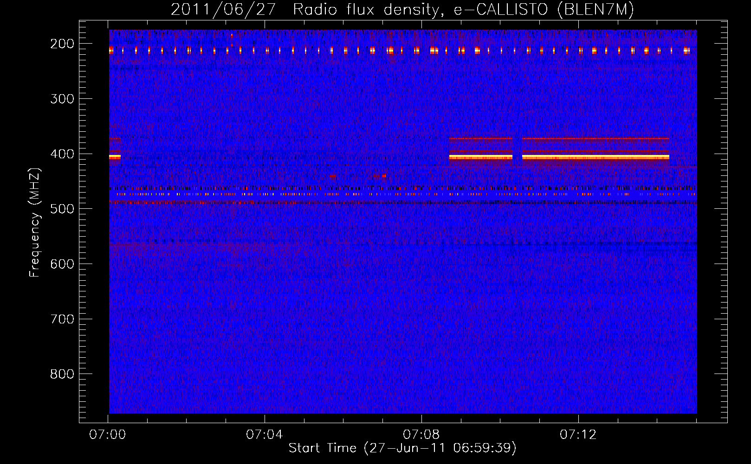Screen dimensions: 751x464
Task: Click the 07:08 time tick label
Action: (421, 435)
